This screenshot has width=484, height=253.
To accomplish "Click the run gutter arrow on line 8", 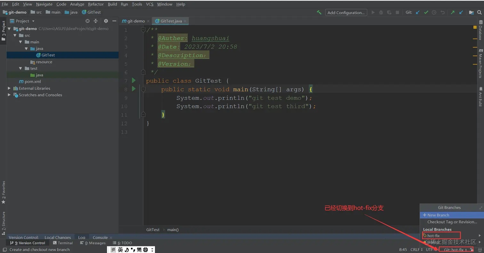I will pos(134,89).
